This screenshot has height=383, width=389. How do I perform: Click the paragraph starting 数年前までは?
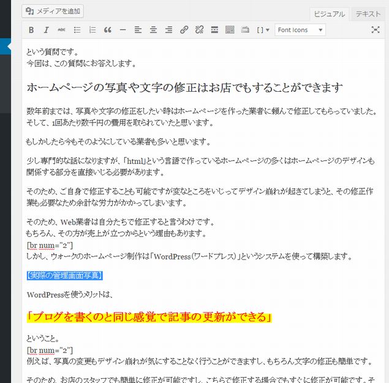202,117
